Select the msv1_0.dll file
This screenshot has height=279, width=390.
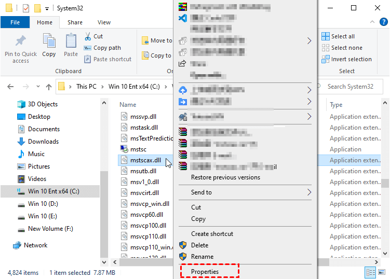tap(144, 182)
